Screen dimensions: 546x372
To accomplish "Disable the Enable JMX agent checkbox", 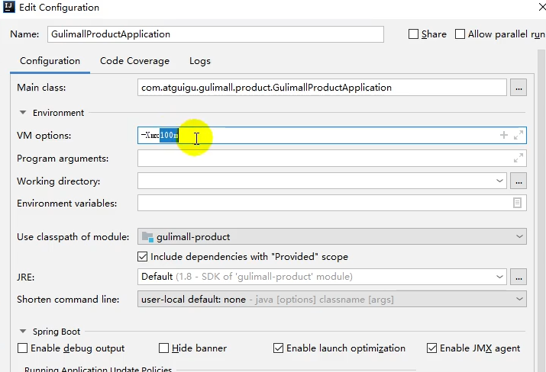I will (x=432, y=348).
